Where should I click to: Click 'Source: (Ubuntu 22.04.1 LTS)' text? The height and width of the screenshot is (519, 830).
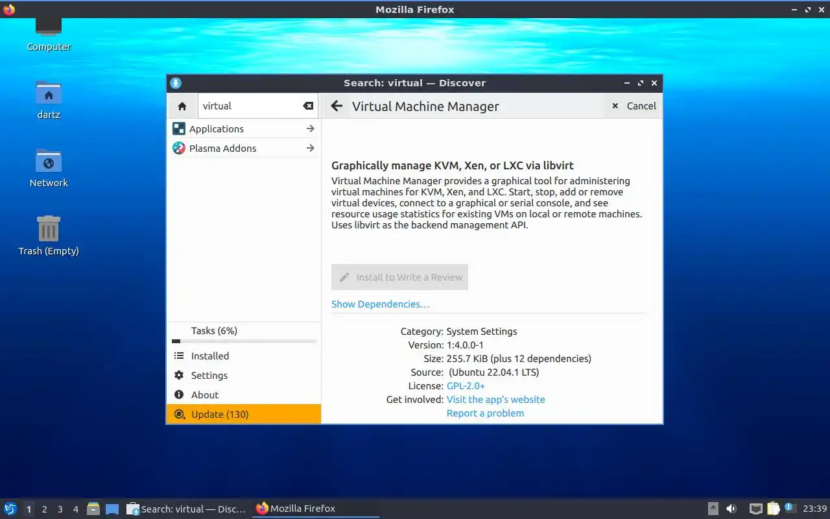point(475,372)
